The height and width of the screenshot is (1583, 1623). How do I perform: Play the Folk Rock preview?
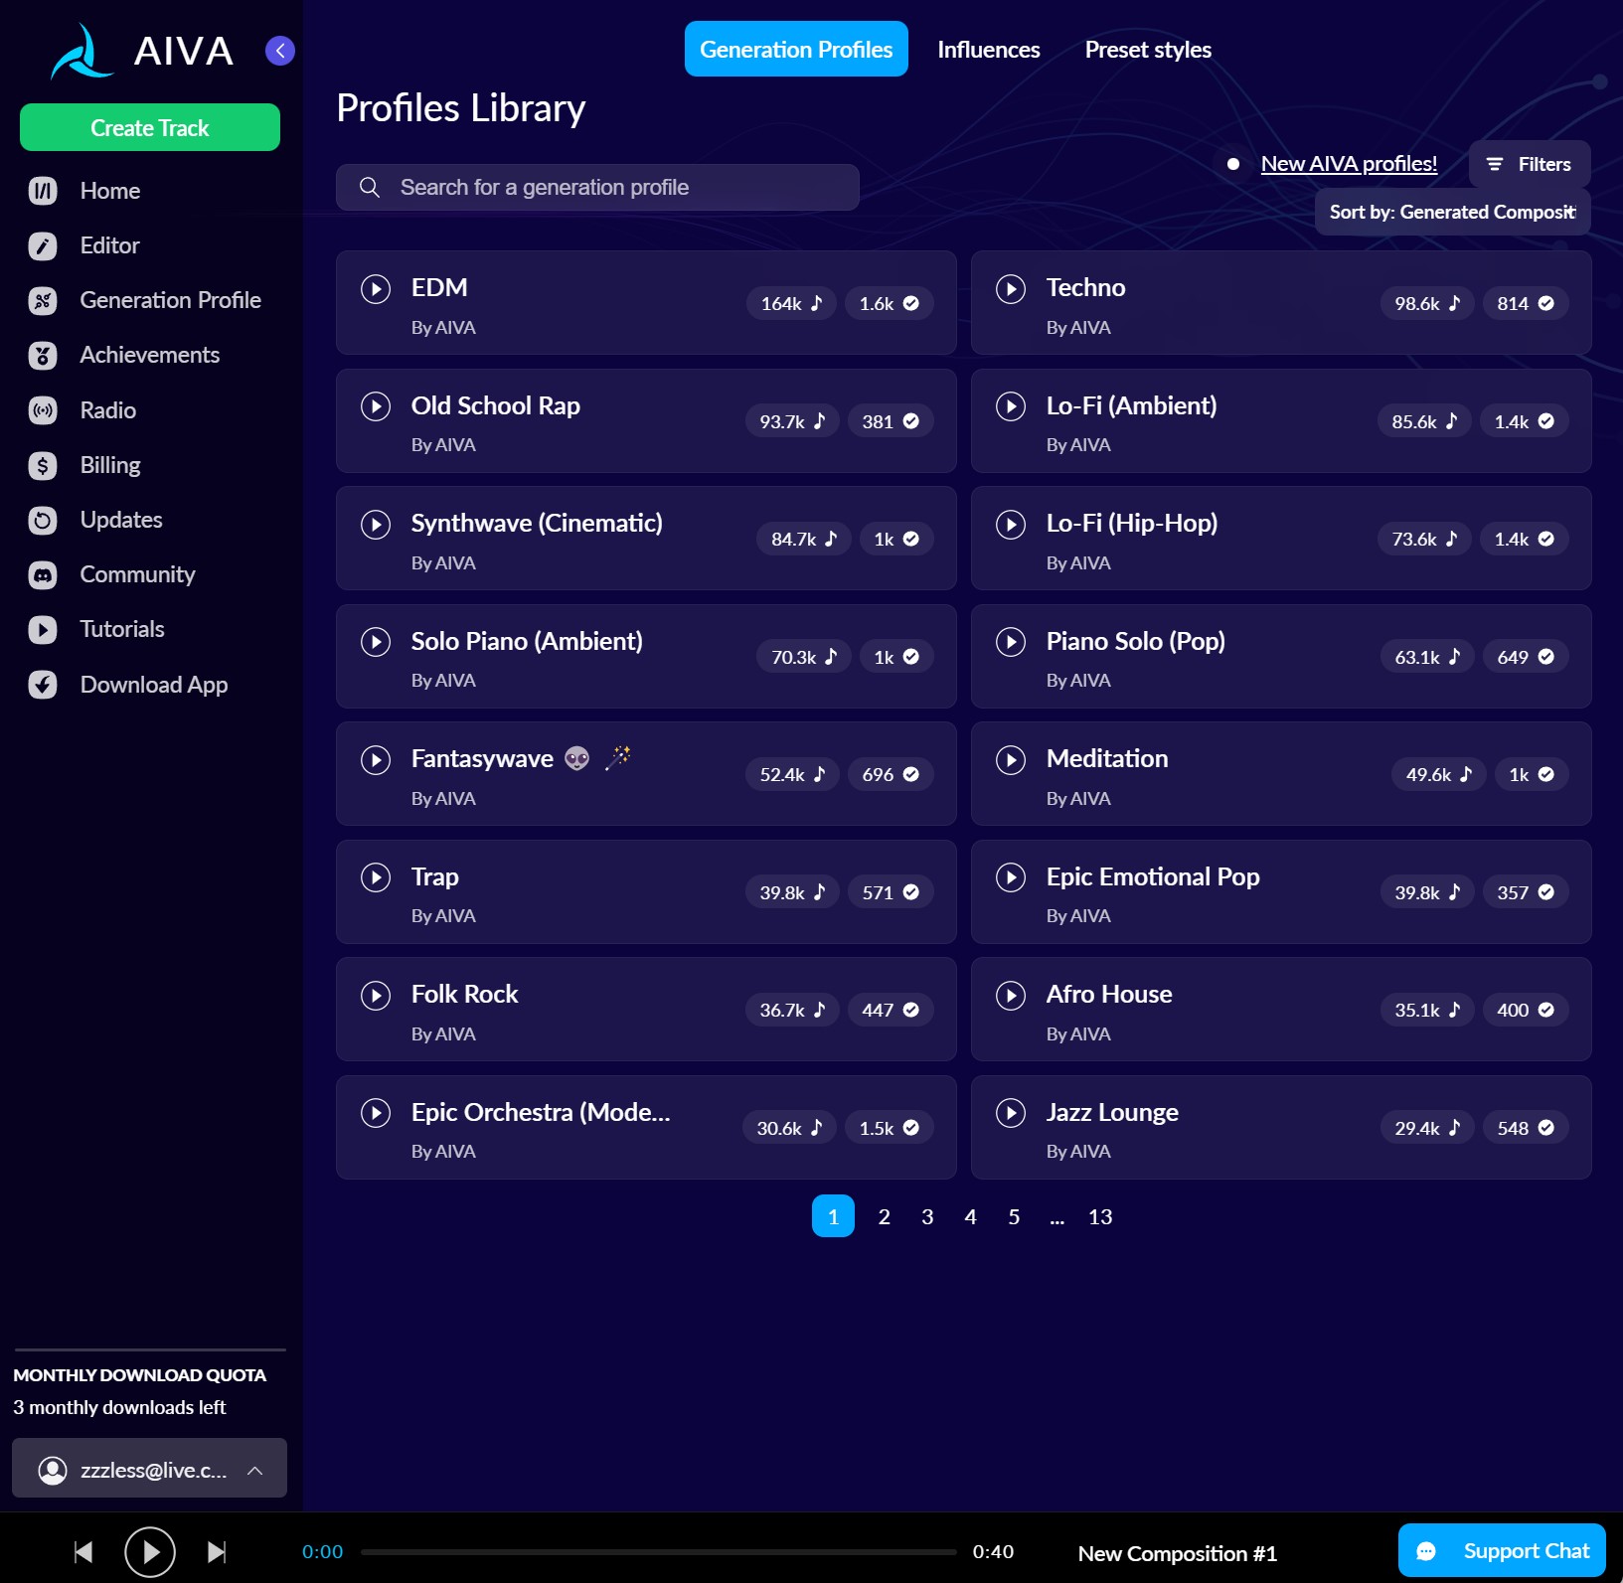click(x=376, y=996)
